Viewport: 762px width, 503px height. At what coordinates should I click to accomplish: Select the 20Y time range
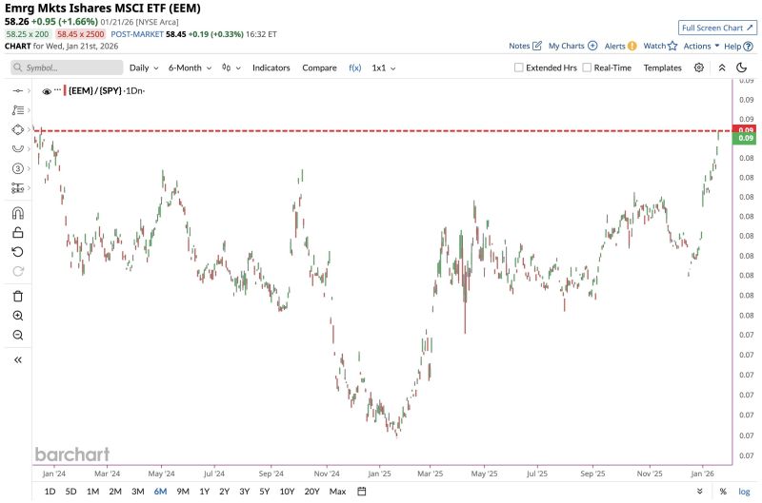coord(312,492)
